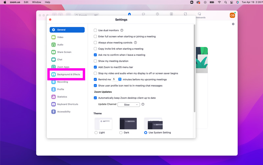Click Siri icon in menu bar
The image size is (263, 165).
237,2
